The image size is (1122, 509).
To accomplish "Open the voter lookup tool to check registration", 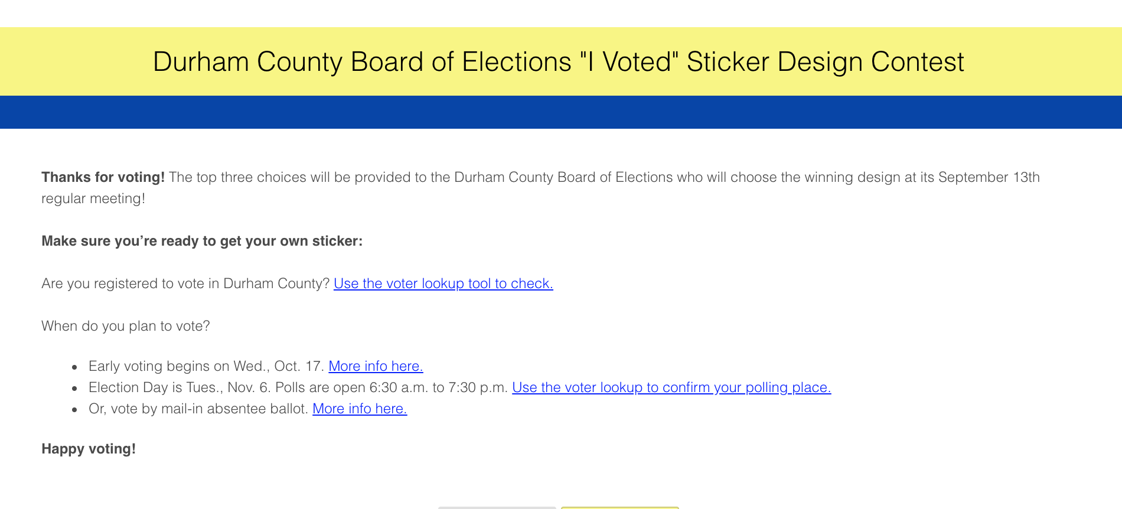I will coord(443,284).
